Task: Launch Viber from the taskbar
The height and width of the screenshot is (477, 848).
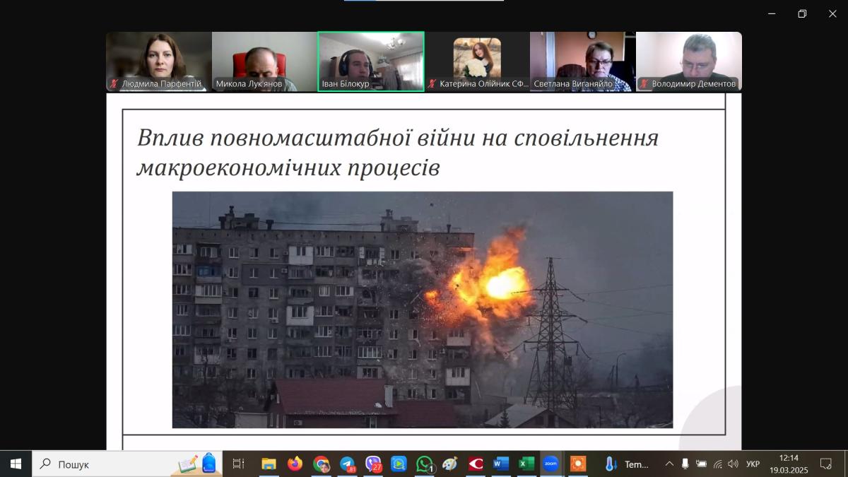Action: pyautogui.click(x=373, y=464)
